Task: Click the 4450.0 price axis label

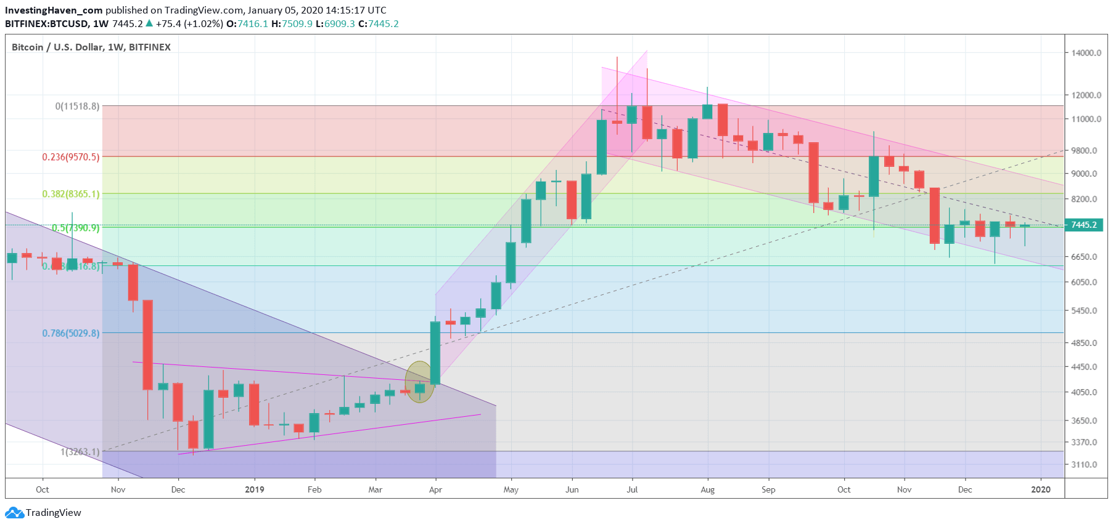Action: point(1084,367)
